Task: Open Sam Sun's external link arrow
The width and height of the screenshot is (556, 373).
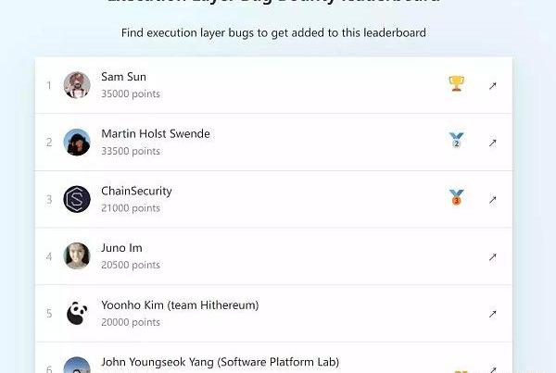Action: (493, 86)
